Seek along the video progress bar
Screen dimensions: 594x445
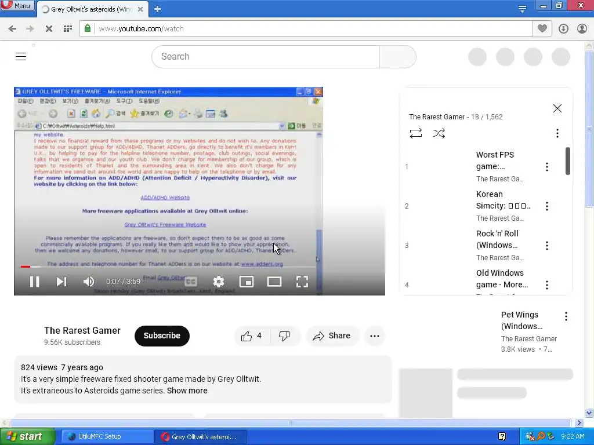coord(168,267)
